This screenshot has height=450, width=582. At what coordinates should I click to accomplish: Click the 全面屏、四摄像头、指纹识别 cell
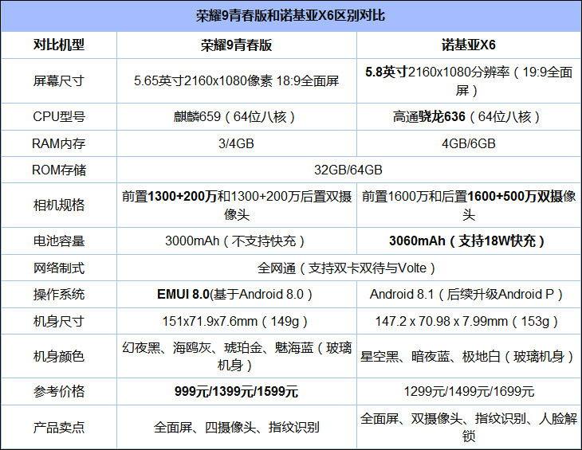coord(237,427)
